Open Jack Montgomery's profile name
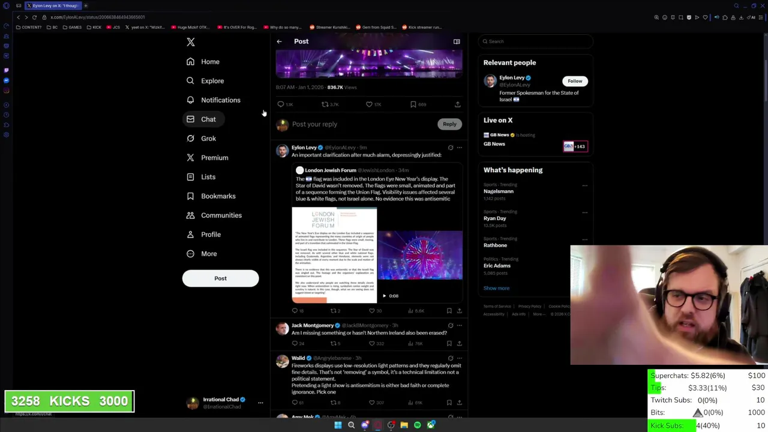The image size is (768, 432). [x=312, y=325]
